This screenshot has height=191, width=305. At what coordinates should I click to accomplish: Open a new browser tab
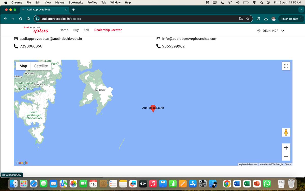(73, 9)
